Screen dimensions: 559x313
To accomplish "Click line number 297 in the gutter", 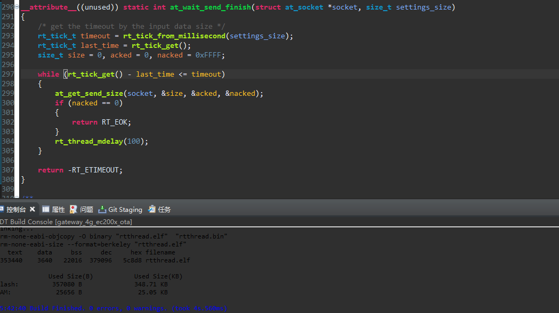I will (7, 74).
